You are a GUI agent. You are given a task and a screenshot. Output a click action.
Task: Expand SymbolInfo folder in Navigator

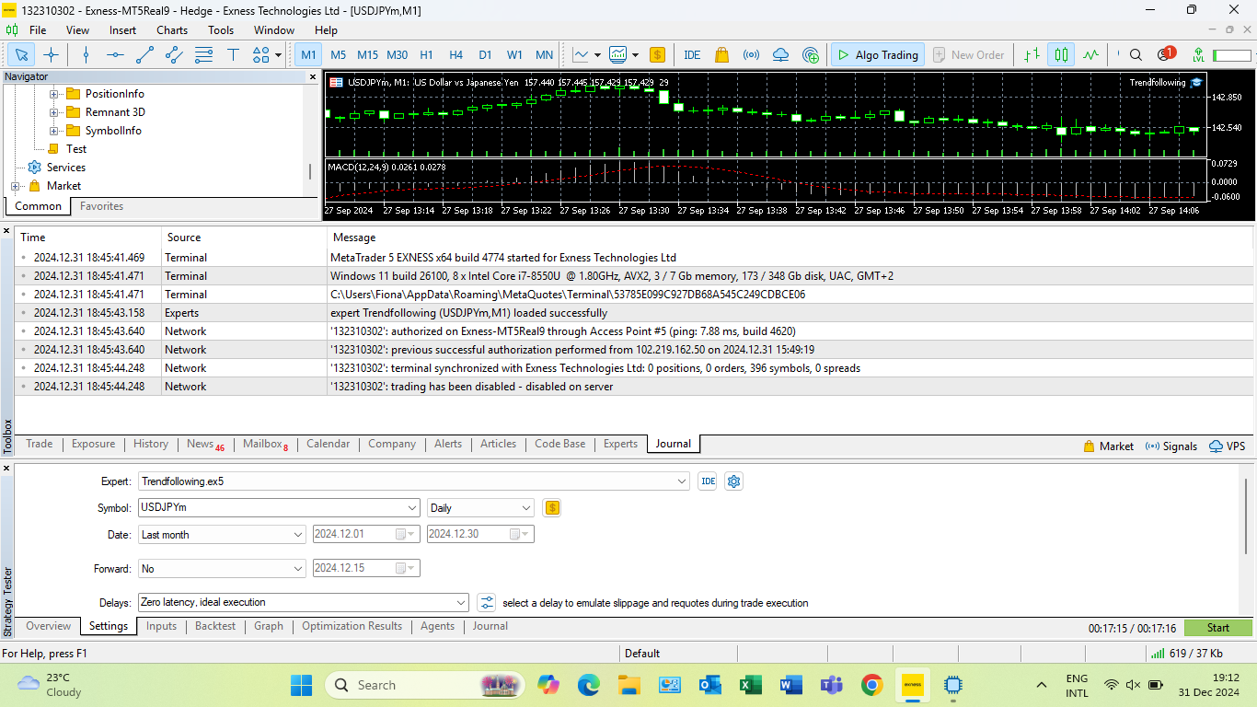tap(53, 131)
